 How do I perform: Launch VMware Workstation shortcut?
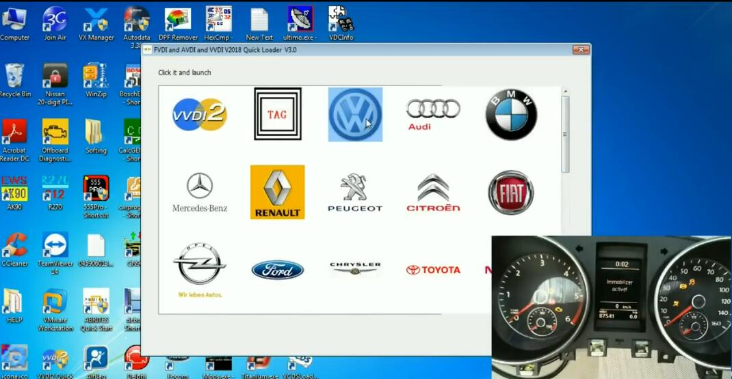[x=55, y=311]
